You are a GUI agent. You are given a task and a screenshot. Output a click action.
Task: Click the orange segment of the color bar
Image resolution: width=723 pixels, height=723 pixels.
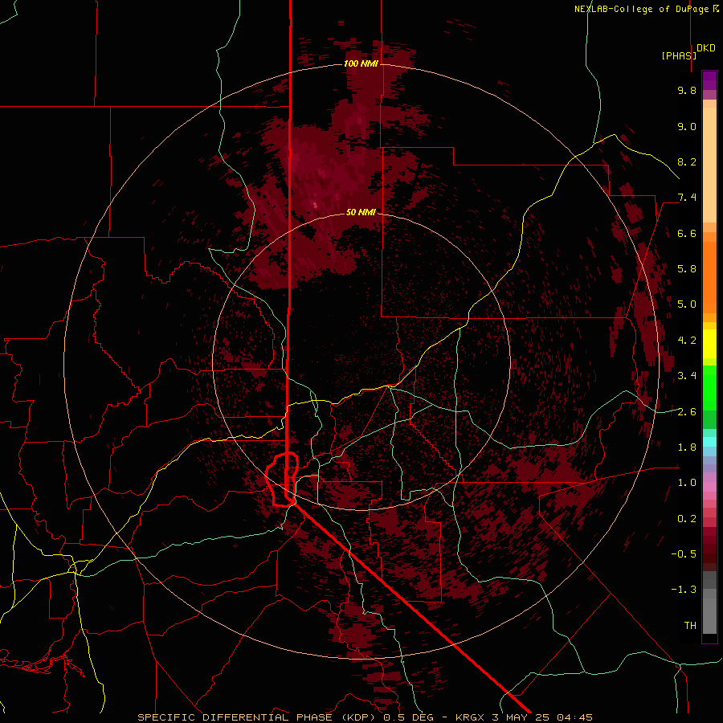(x=709, y=276)
